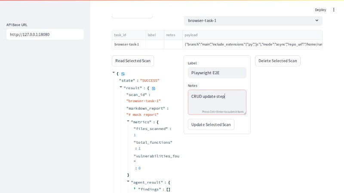Copy the root JSON object to clipboard
The height and width of the screenshot is (193, 344).
123,74
